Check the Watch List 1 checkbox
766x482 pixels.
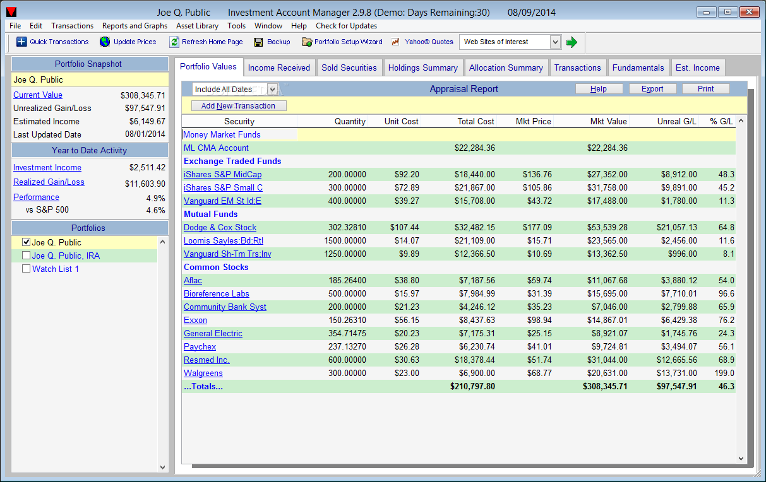pyautogui.click(x=26, y=269)
